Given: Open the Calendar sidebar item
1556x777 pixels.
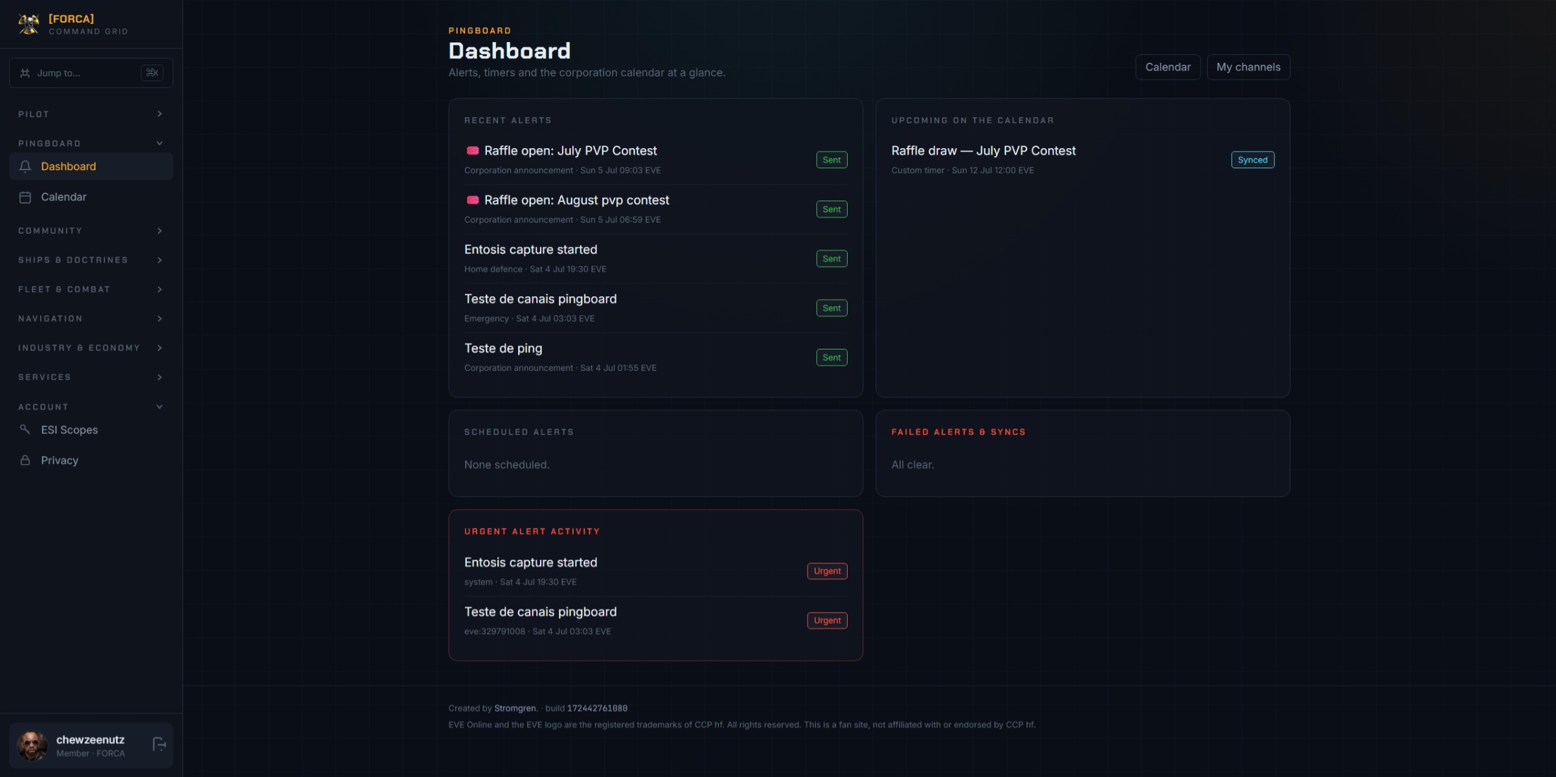Looking at the screenshot, I should pyautogui.click(x=91, y=197).
